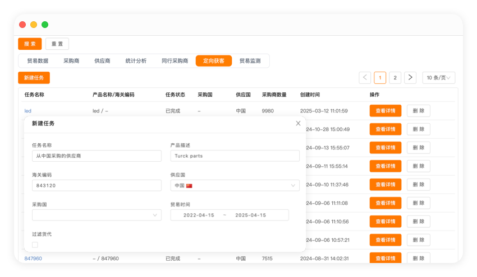Screen dimensions: 477x277
Task: Open the led task name link
Action: click(27, 111)
